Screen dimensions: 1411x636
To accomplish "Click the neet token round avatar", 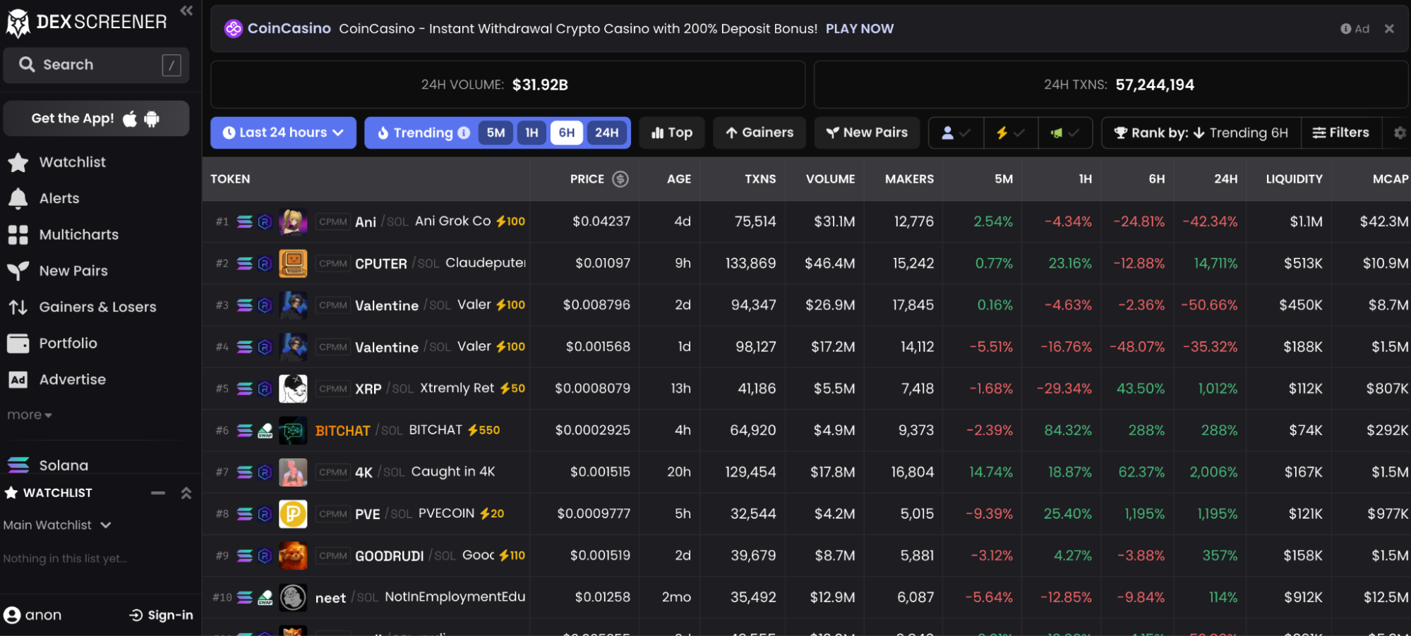I will coord(293,597).
